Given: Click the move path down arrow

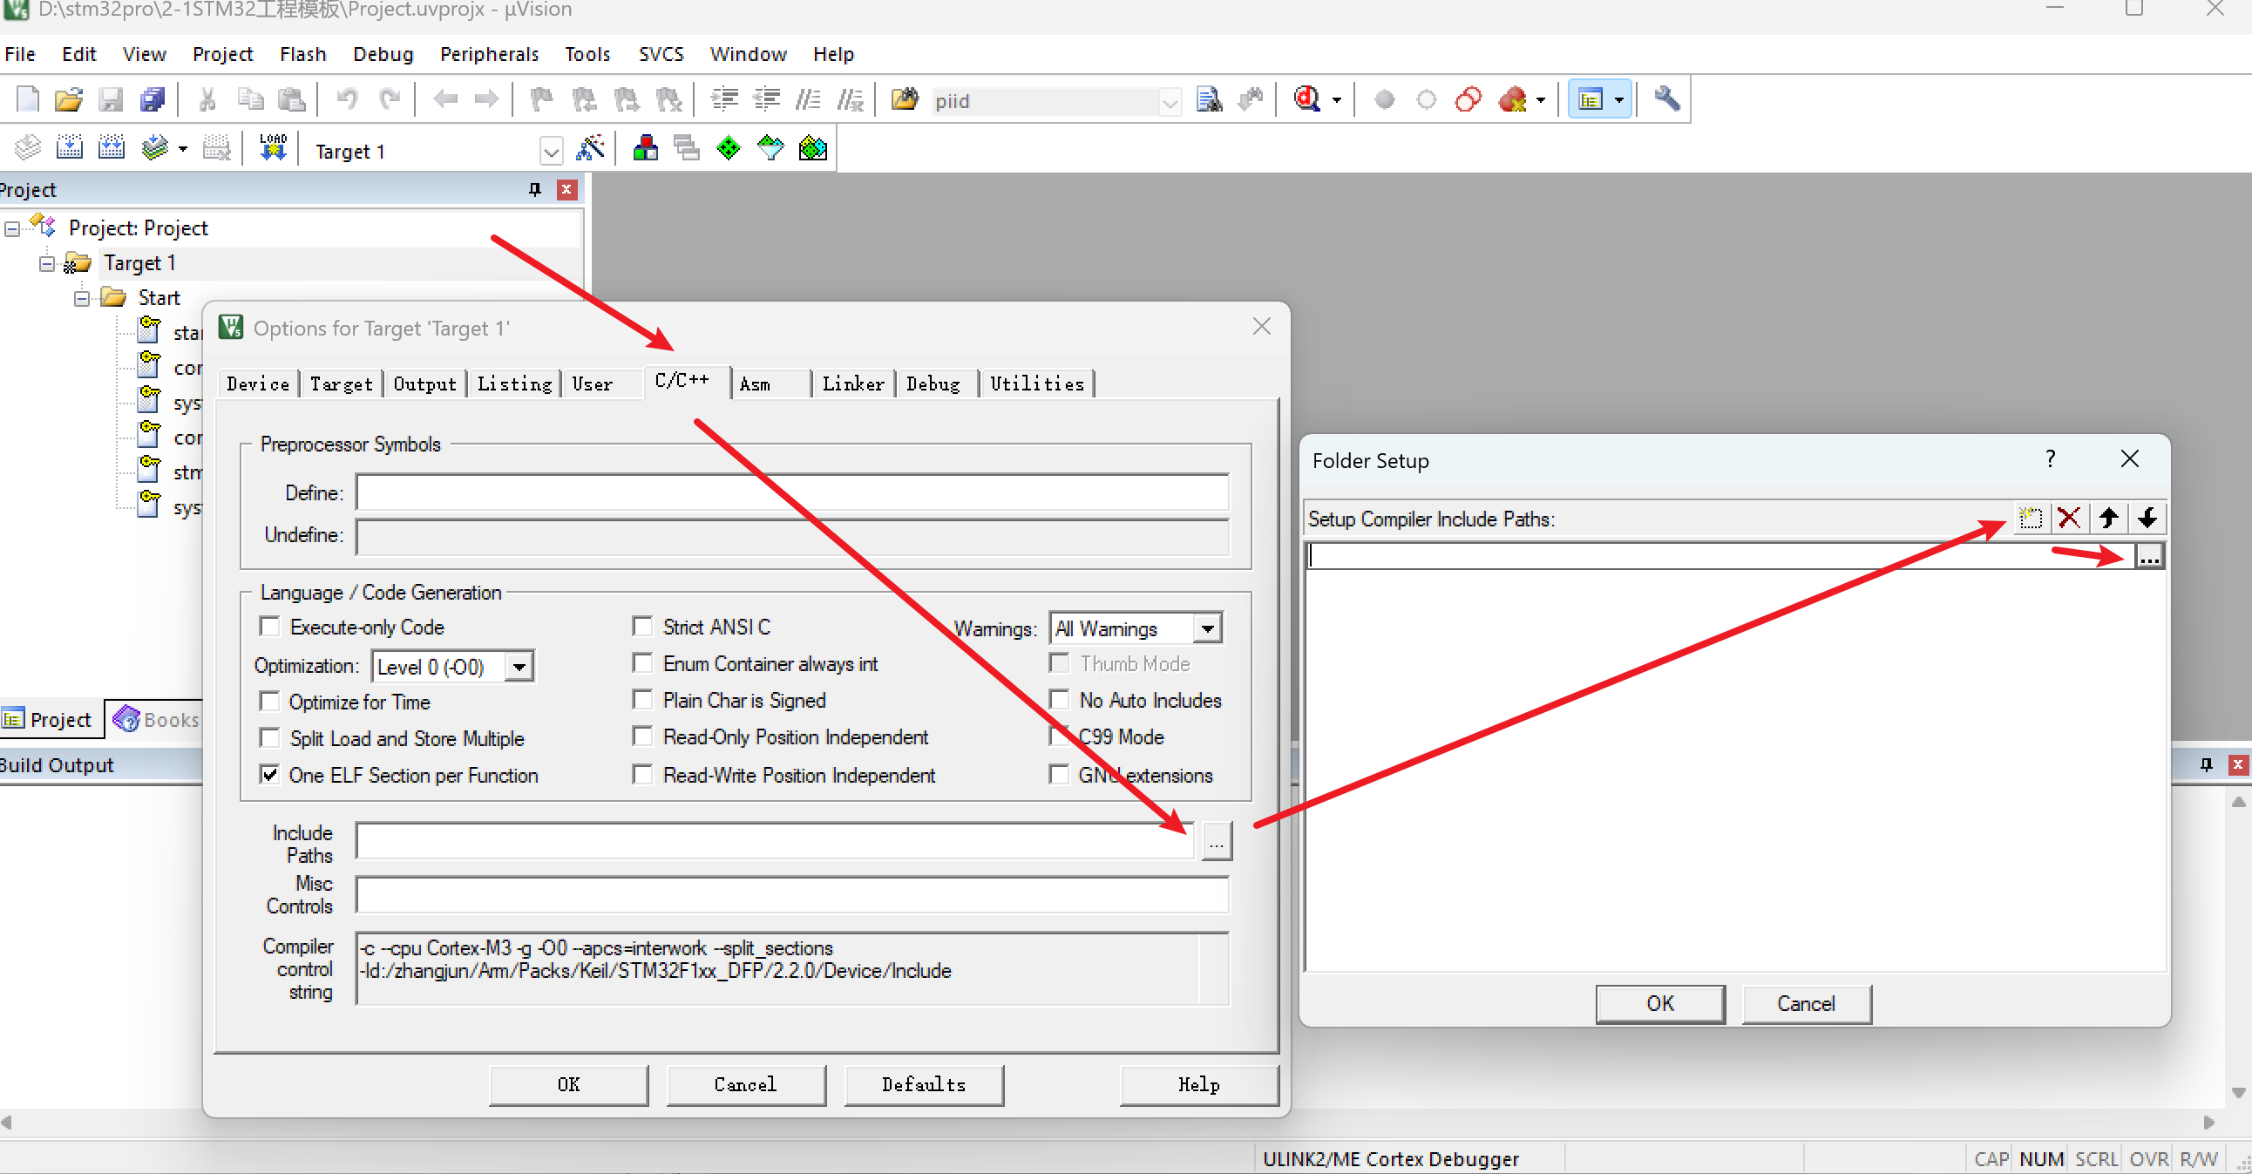Looking at the screenshot, I should [x=2147, y=519].
